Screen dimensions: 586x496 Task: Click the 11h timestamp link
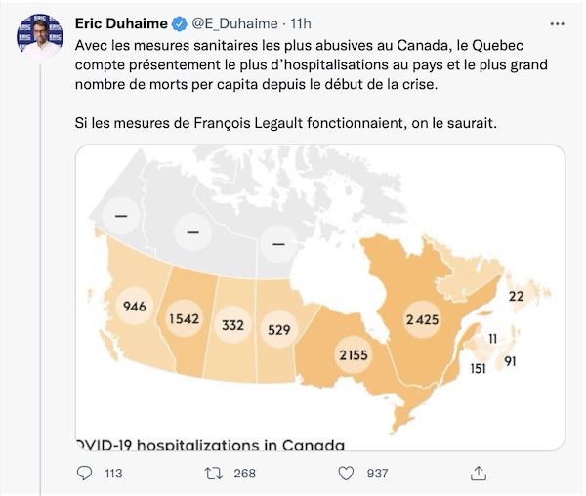301,23
